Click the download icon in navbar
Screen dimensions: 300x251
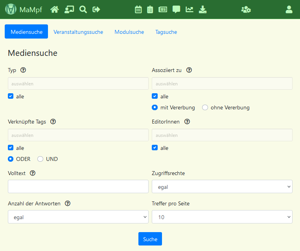(x=202, y=9)
